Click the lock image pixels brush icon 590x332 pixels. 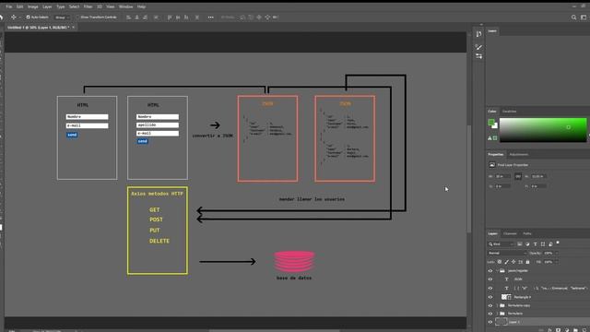point(506,262)
